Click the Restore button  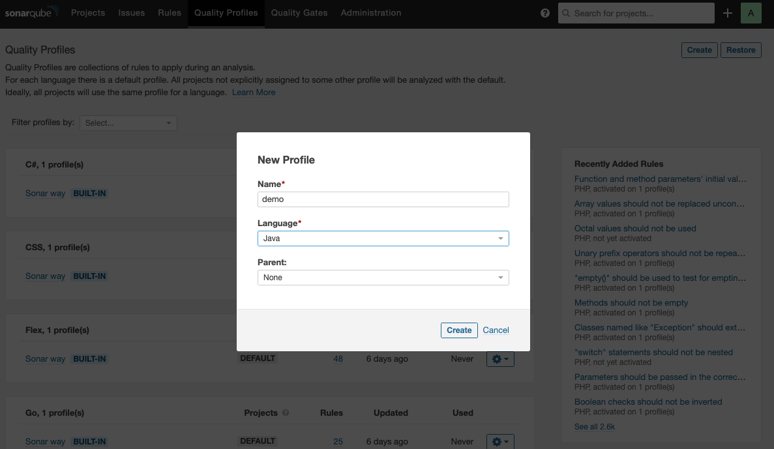741,50
